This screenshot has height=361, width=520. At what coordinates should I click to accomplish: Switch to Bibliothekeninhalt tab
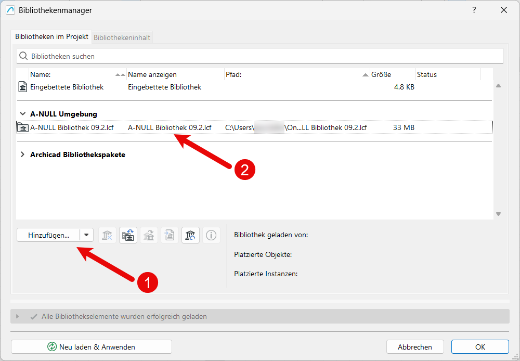(122, 37)
